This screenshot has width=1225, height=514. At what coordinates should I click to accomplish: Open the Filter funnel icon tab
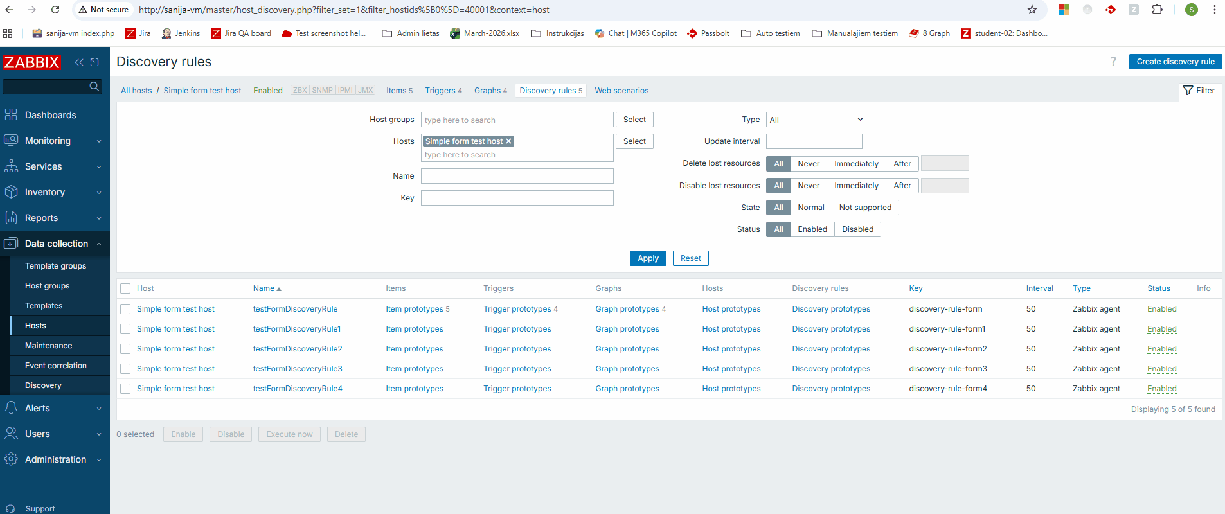(1199, 91)
